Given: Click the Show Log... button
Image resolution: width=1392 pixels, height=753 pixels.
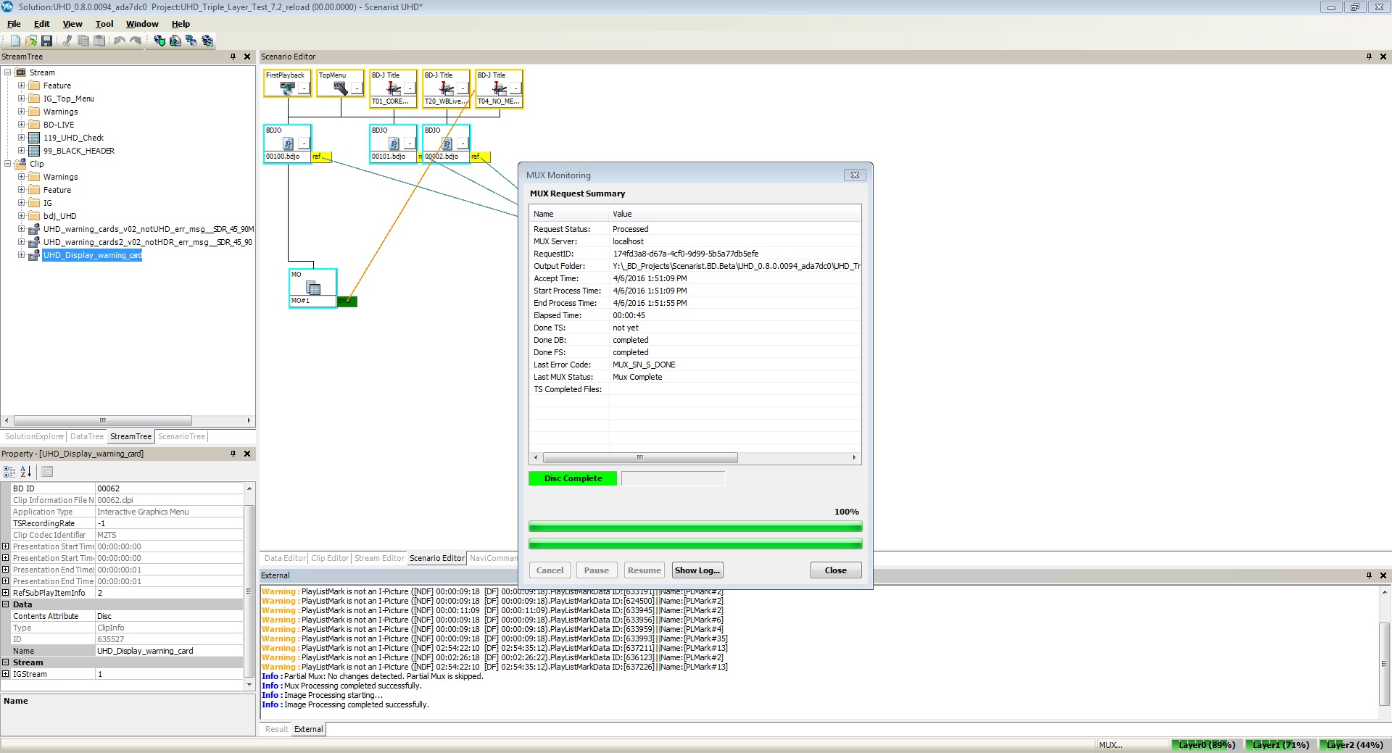Looking at the screenshot, I should coord(697,570).
